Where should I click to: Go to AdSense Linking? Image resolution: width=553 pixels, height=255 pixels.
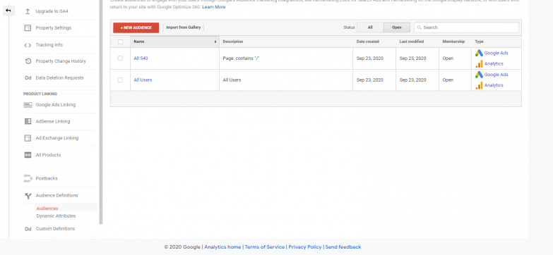(x=52, y=121)
